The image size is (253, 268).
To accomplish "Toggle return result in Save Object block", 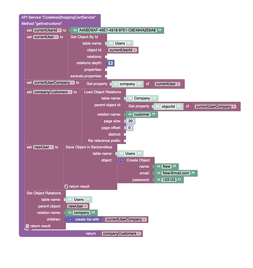I will point(66,187).
